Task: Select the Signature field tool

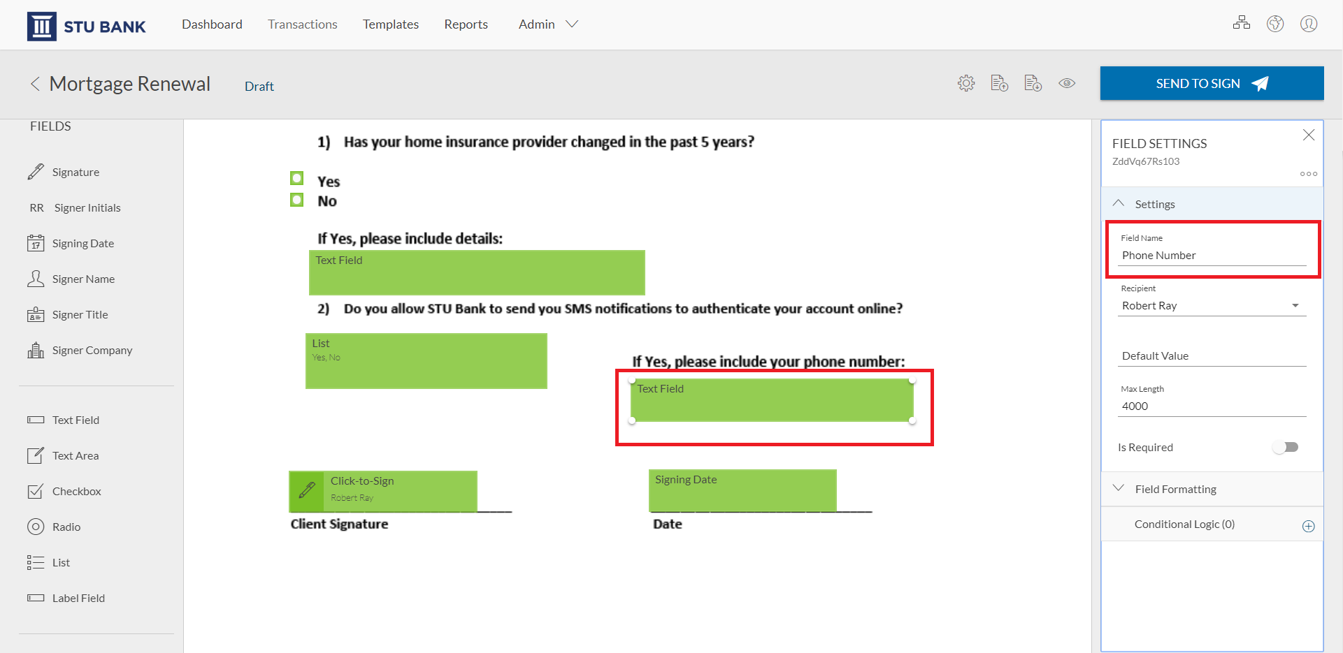Action: click(64, 172)
